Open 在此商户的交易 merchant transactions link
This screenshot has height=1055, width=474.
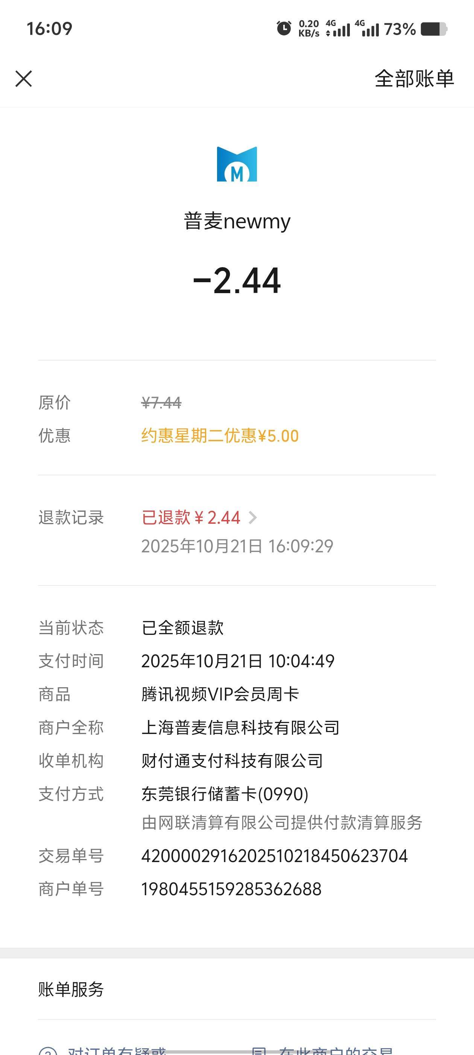(335, 1051)
